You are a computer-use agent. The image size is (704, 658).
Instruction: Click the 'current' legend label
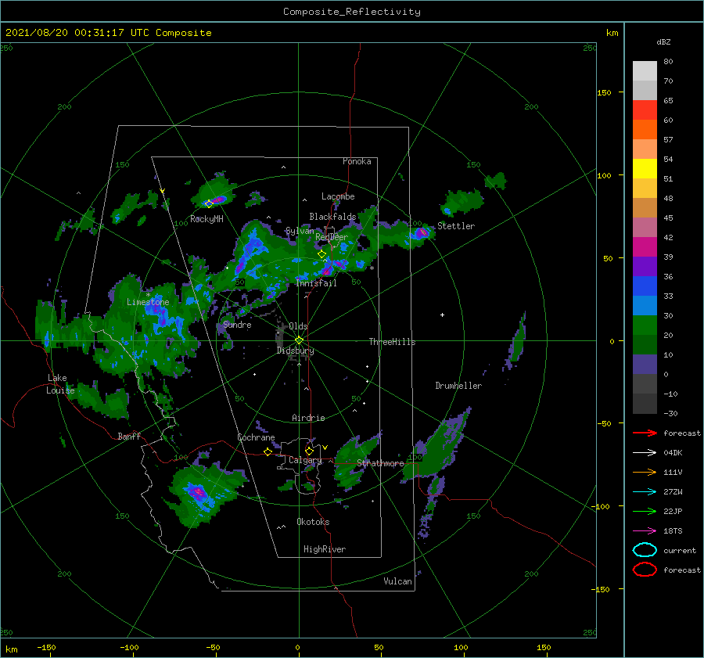click(680, 550)
